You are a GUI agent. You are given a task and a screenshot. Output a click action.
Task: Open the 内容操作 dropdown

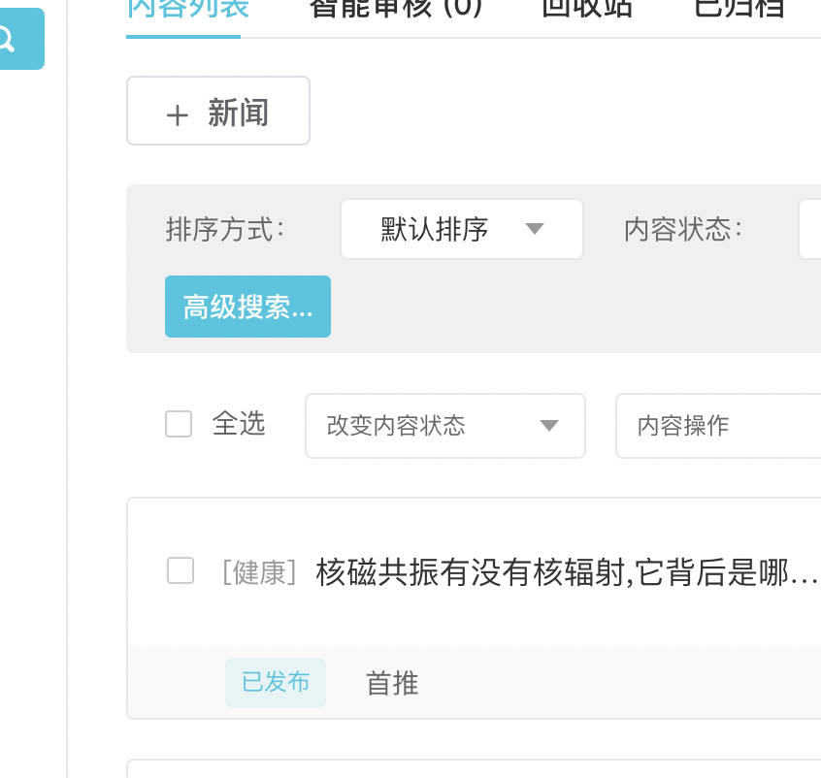coord(717,426)
